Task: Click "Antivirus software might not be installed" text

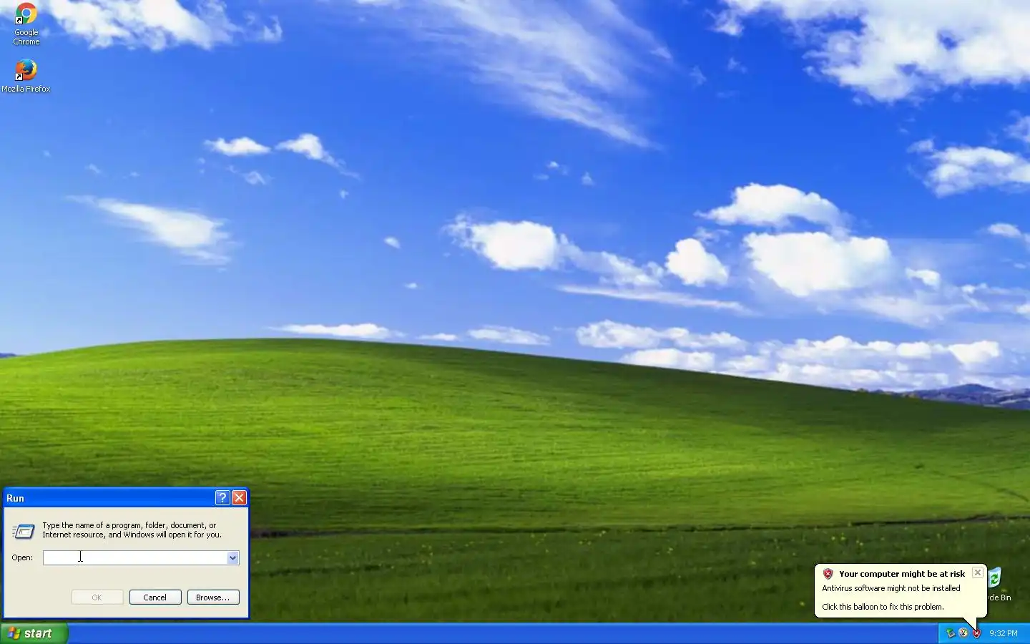Action: (891, 588)
